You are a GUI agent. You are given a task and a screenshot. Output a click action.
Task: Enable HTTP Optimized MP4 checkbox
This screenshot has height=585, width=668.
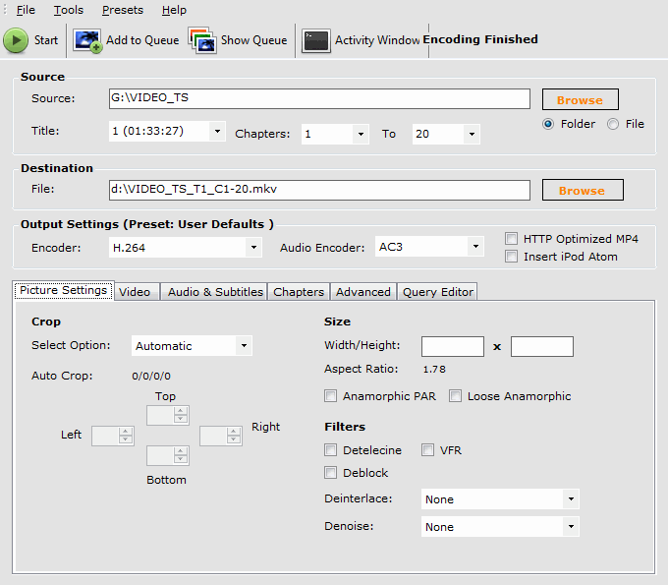click(x=511, y=238)
